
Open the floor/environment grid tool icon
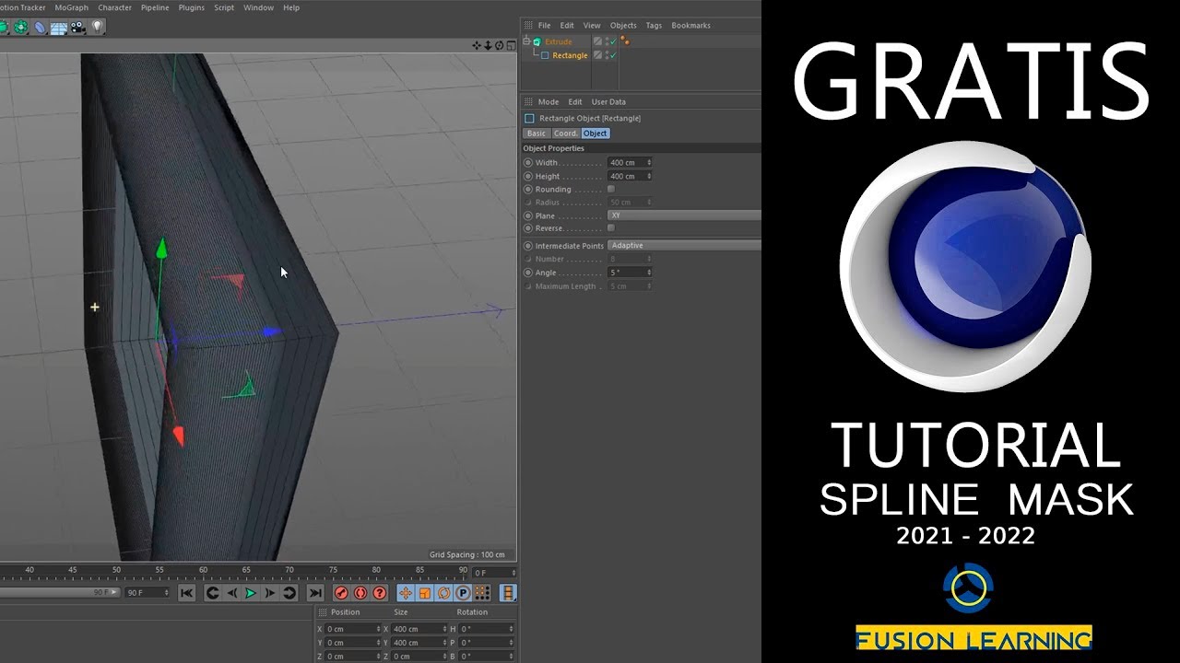(59, 29)
